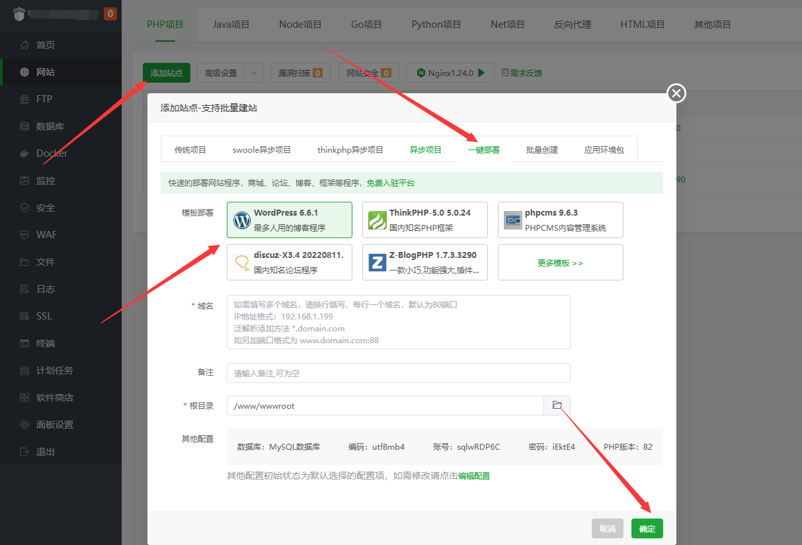
Task: Open the 首页 home icon in sidebar
Action: [x=24, y=45]
